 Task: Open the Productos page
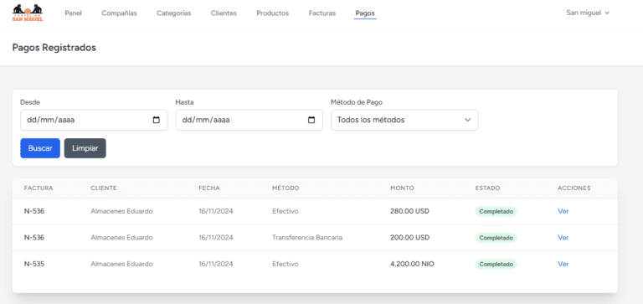[273, 13]
